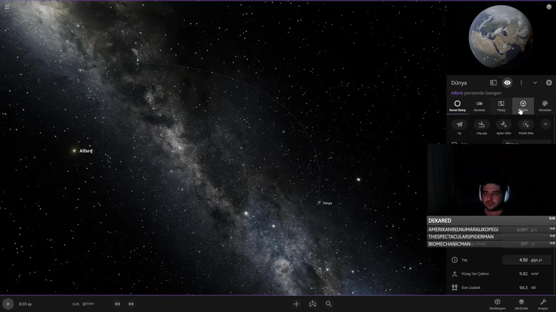
Task: Select the Dünya planet marker in space
Action: (x=319, y=203)
